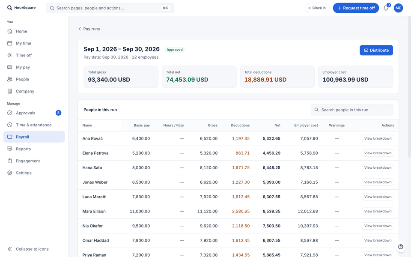411x257 pixels.
Task: Click the collapse sidebar double-chevron icon
Action: 10,249
